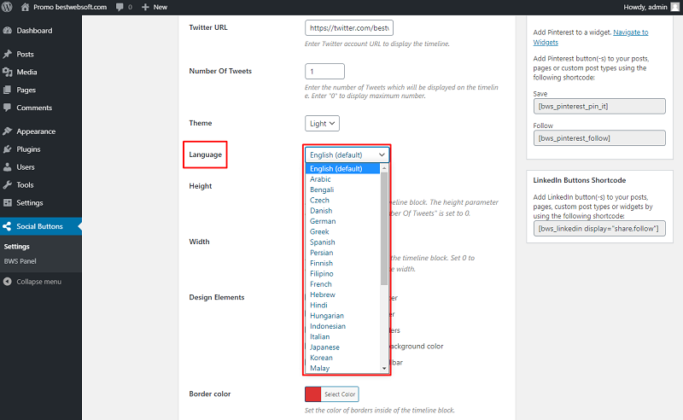Click the Plugins plug icon

[8, 149]
